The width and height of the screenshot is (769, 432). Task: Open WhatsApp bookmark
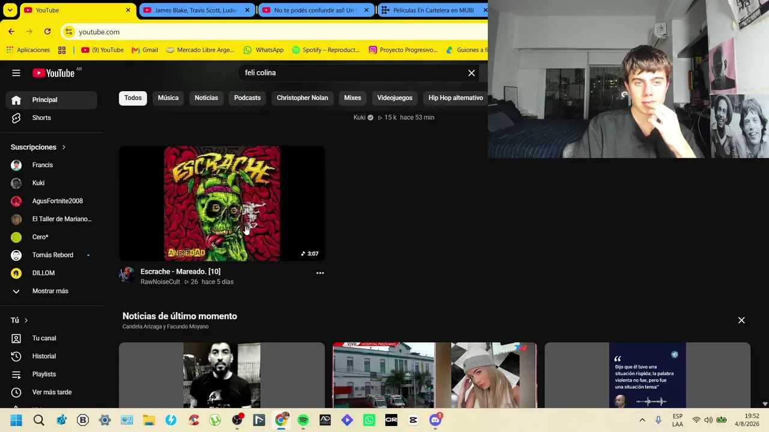(264, 50)
